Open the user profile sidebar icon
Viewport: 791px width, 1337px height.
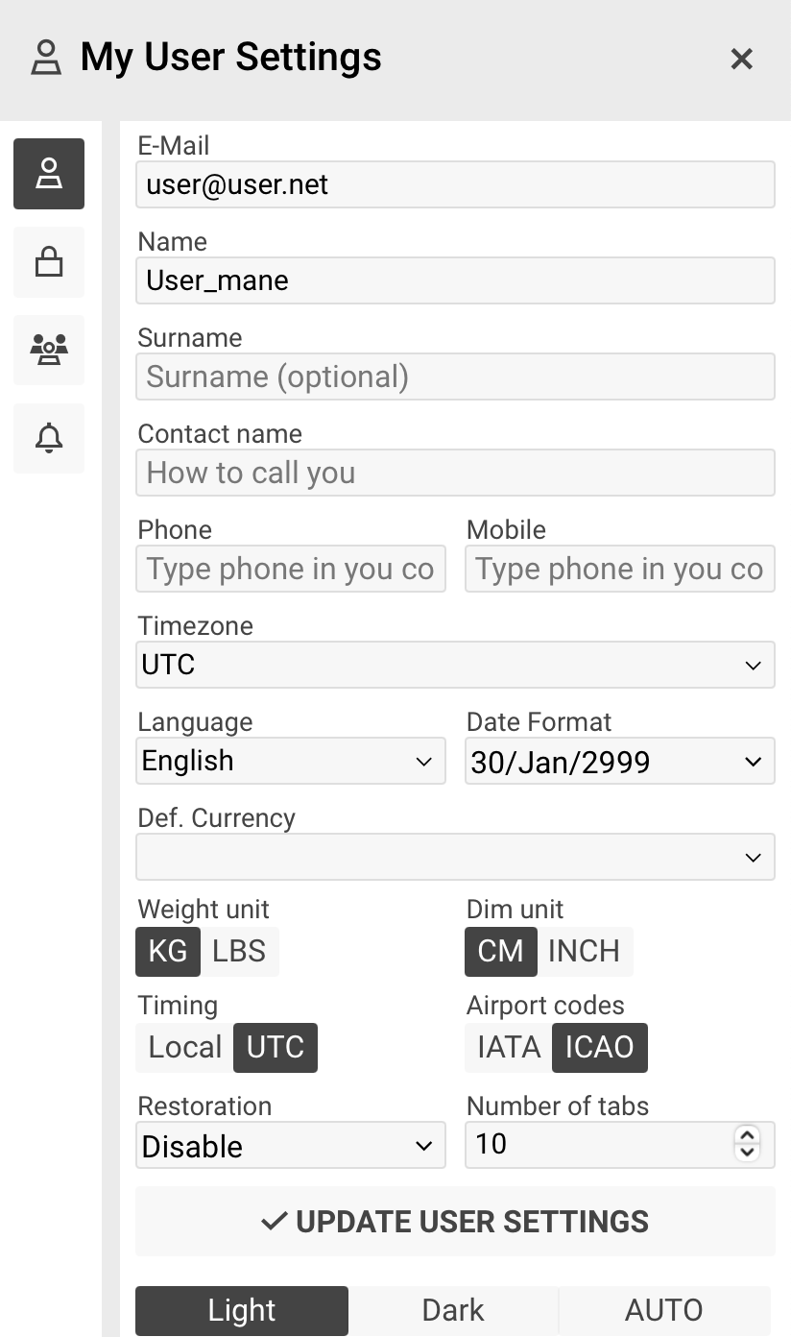click(49, 174)
